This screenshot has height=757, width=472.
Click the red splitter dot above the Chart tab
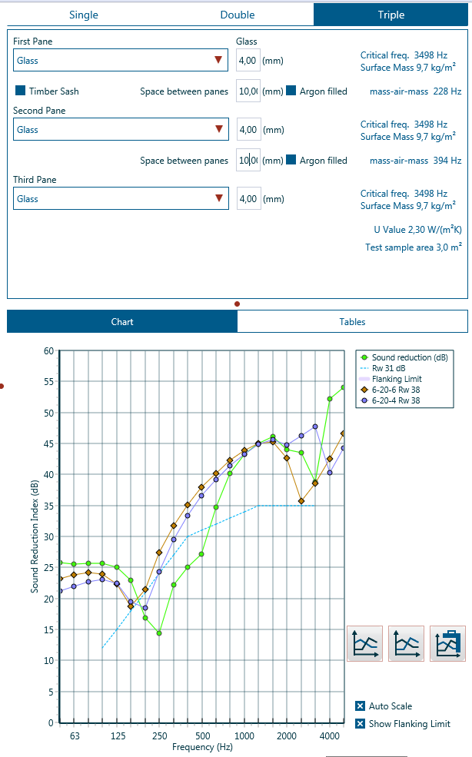[x=237, y=304]
